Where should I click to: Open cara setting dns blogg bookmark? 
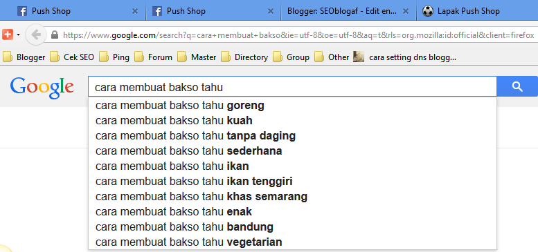404,57
